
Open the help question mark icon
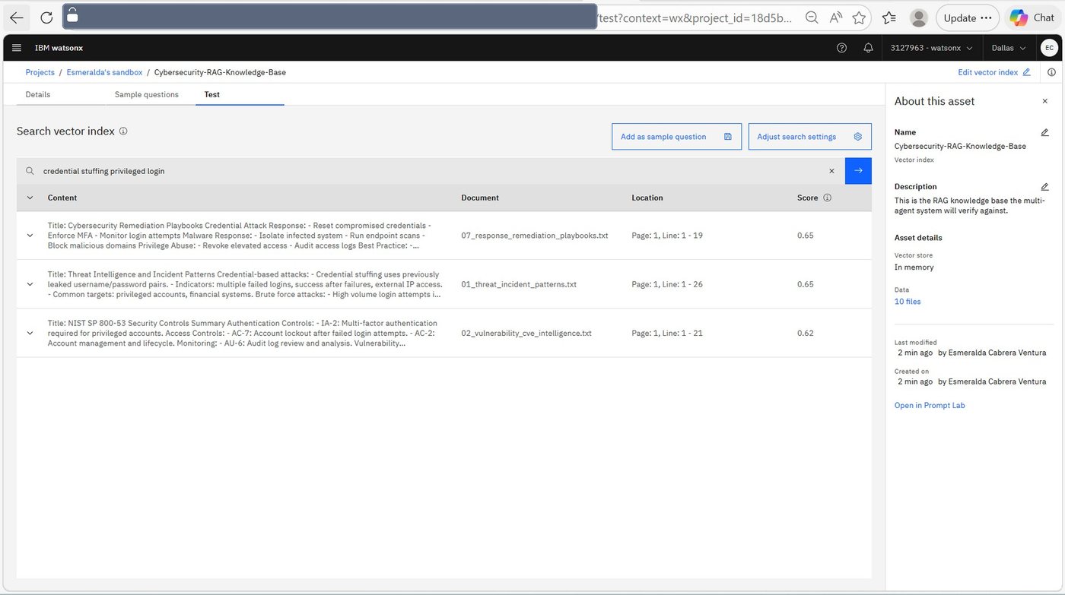coord(841,48)
